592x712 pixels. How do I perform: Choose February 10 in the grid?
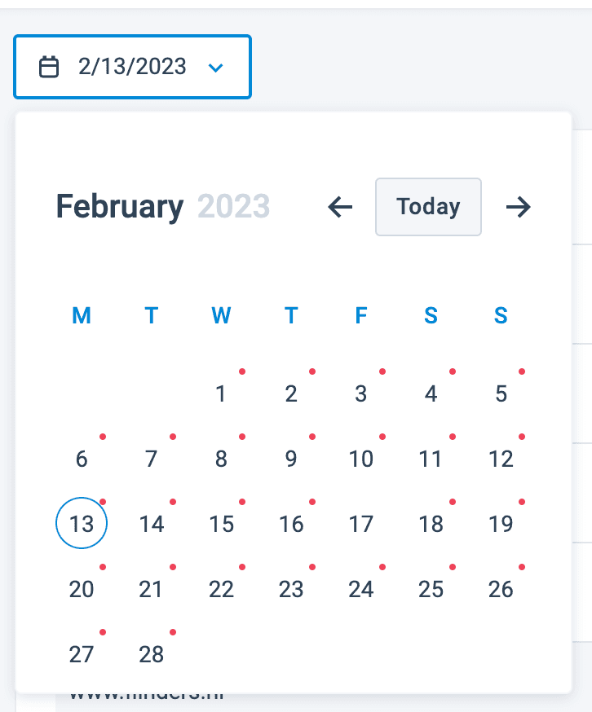click(360, 459)
